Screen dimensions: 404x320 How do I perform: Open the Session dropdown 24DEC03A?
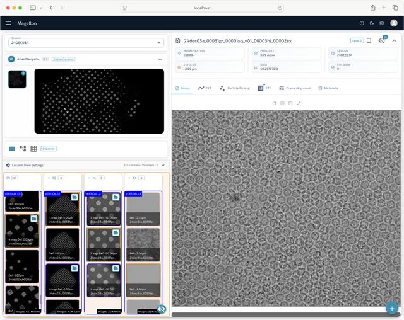coord(86,43)
